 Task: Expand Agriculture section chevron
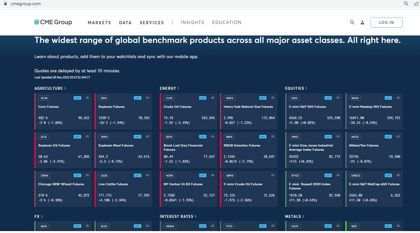[65, 88]
